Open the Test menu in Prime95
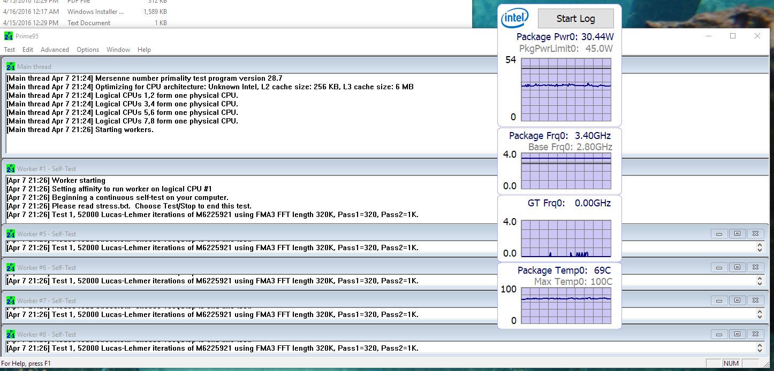The height and width of the screenshot is (371, 774). 10,50
